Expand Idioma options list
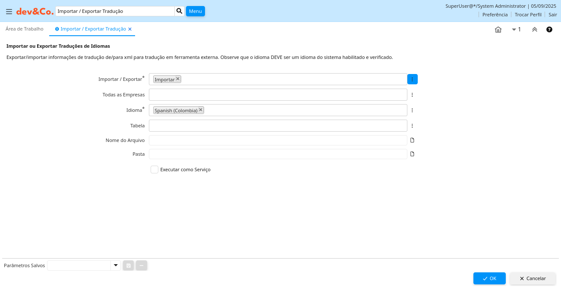The height and width of the screenshot is (290, 561). pos(412,110)
